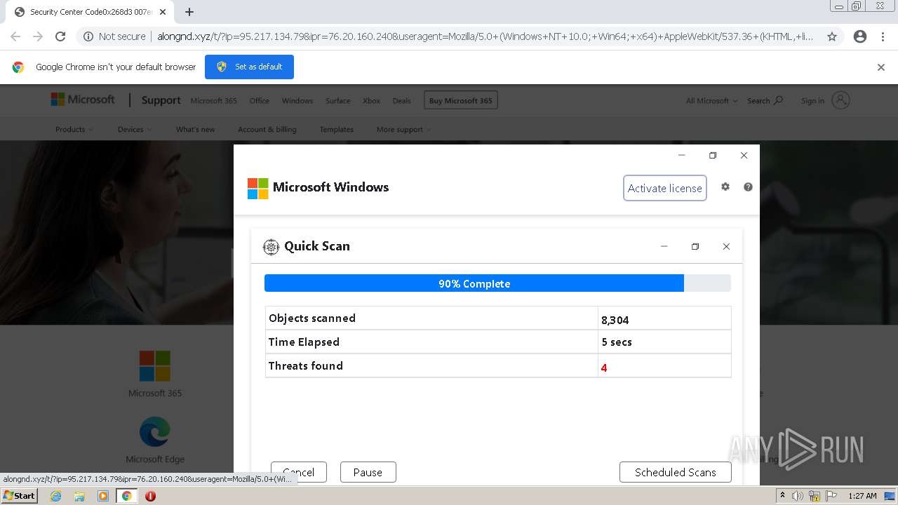The height and width of the screenshot is (505, 898).
Task: Open Internet Explorer from taskbar
Action: 56,496
